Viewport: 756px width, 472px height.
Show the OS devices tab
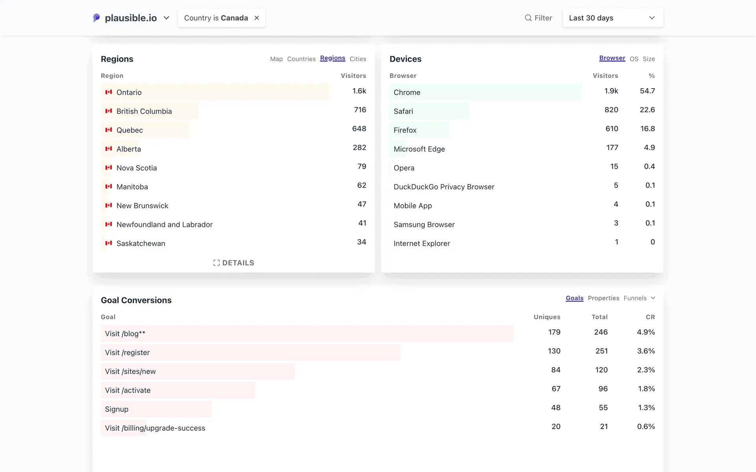click(634, 59)
